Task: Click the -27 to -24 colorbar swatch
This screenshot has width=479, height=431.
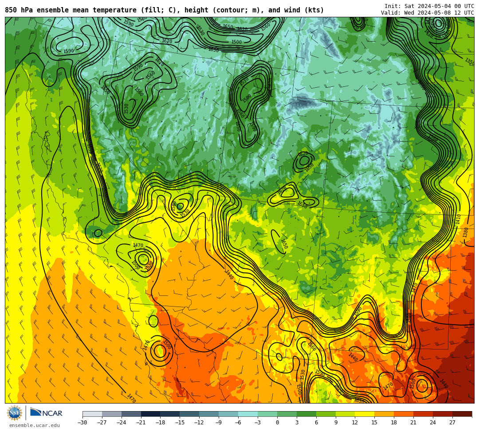Action: click(112, 414)
